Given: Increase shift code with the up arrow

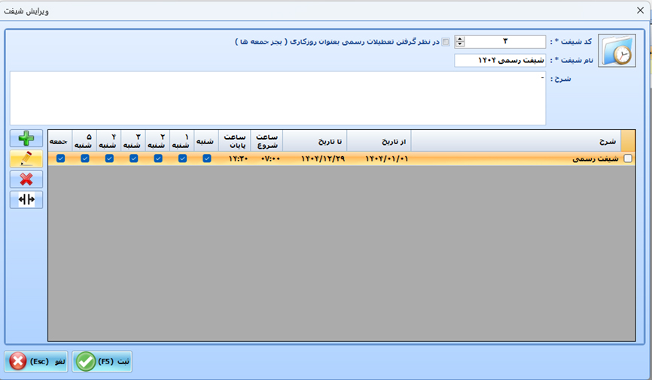Looking at the screenshot, I should point(461,39).
